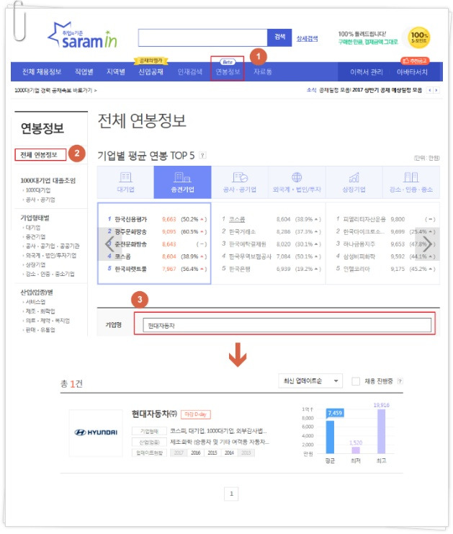Enable the 채용 진행중 checkbox
The image size is (453, 534).
[356, 381]
